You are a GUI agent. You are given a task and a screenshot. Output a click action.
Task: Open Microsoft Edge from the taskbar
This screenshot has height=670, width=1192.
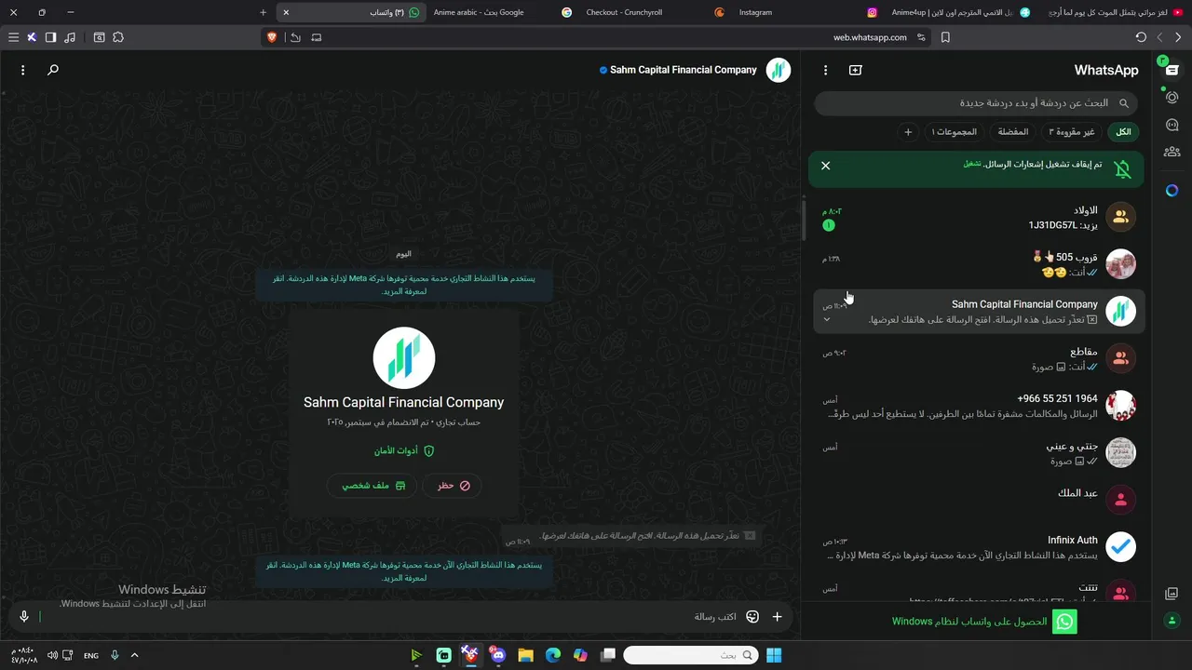click(553, 655)
